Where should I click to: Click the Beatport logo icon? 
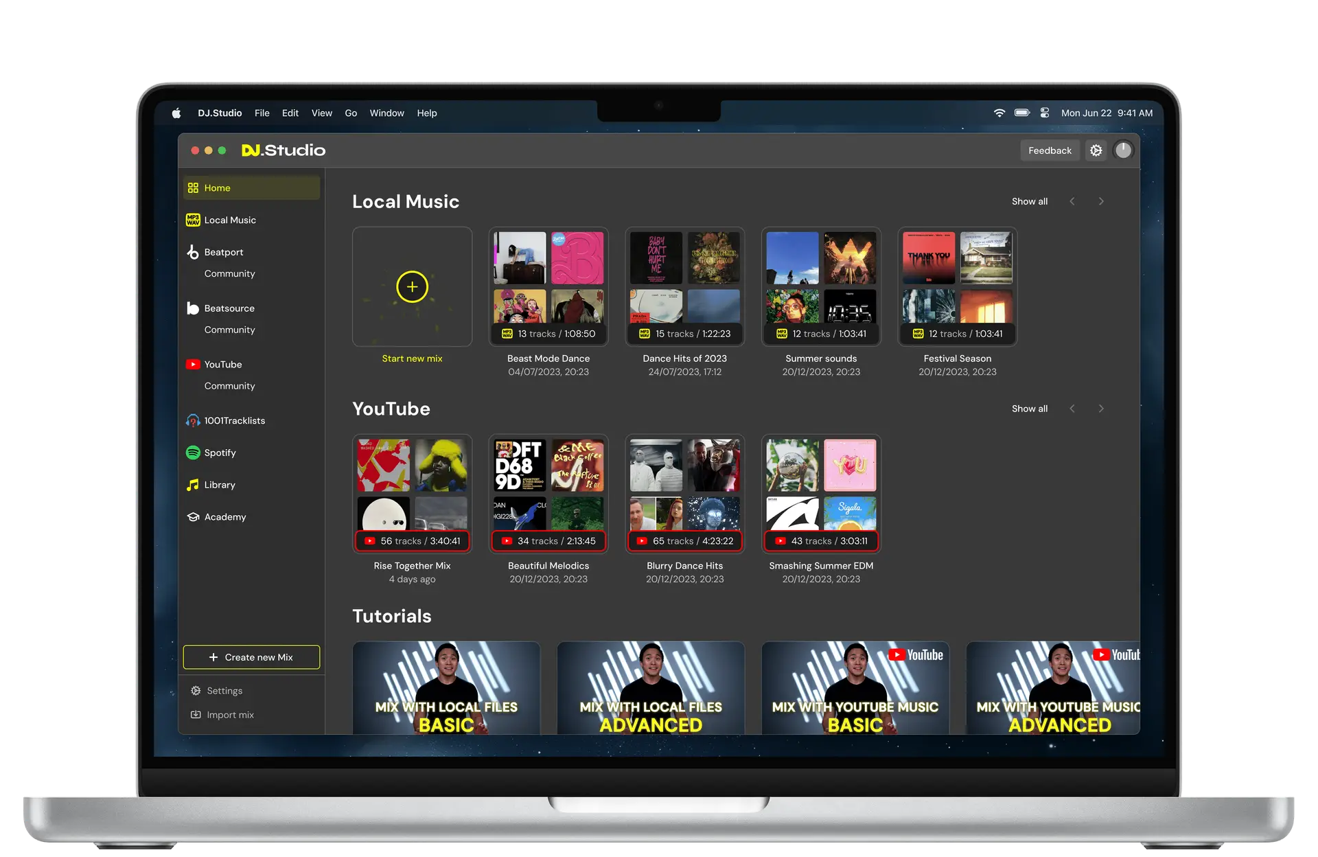click(193, 252)
